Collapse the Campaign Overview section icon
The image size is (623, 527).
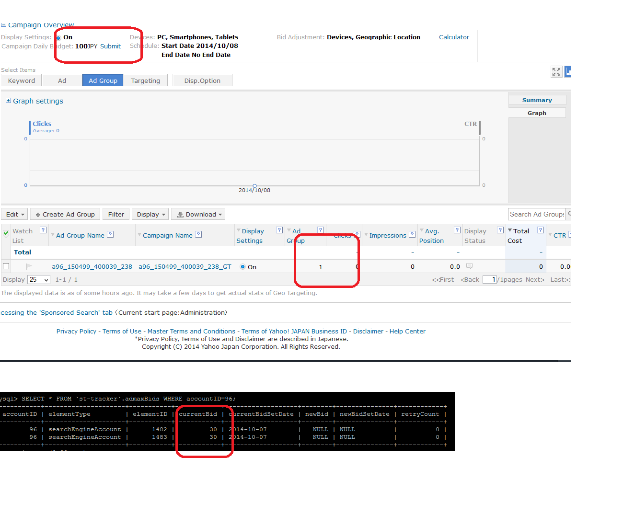point(3,24)
